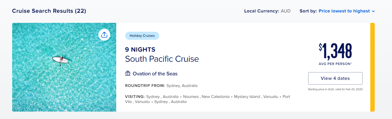
Task: Click the sort dropdown chevron arrow
Action: (x=373, y=11)
